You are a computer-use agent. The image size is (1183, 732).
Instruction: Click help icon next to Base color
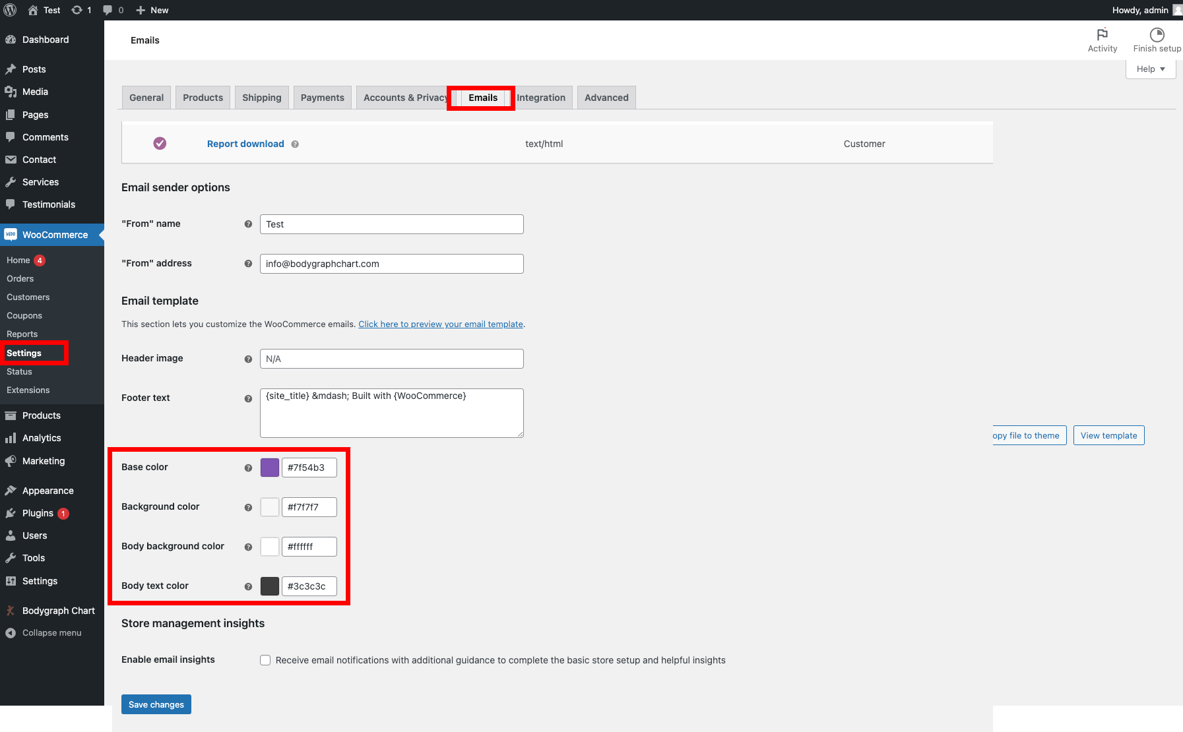[x=248, y=468]
